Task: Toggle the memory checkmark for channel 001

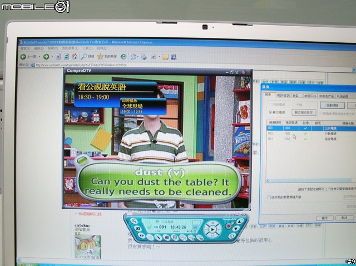Action: tap(305, 129)
